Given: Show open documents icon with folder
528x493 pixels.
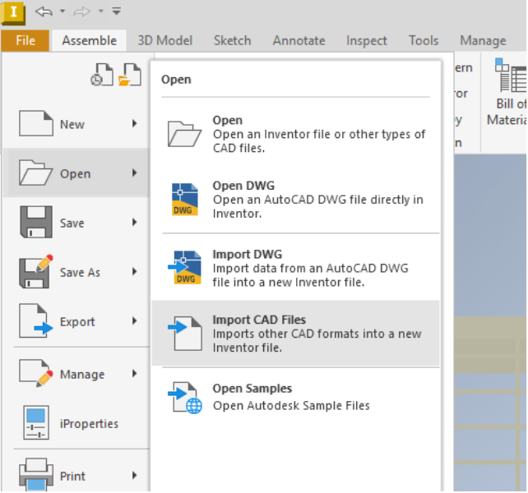Looking at the screenshot, I should (130, 75).
